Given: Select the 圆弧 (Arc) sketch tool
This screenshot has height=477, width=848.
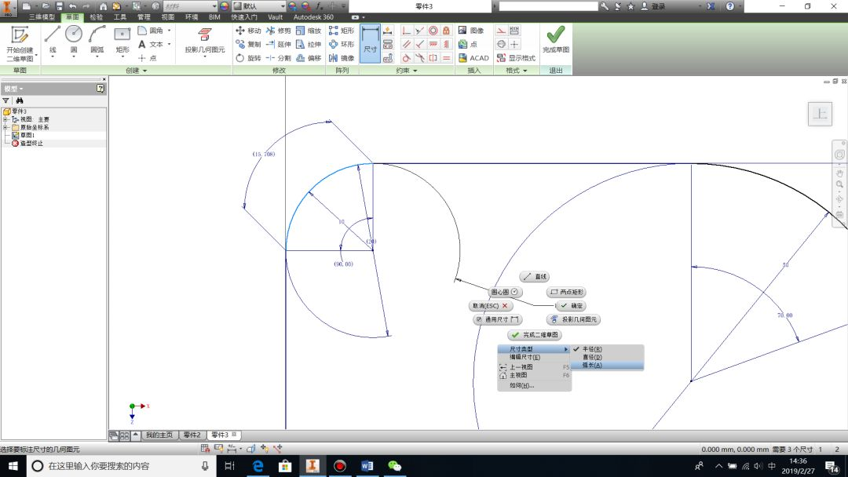Looking at the screenshot, I should click(x=97, y=40).
